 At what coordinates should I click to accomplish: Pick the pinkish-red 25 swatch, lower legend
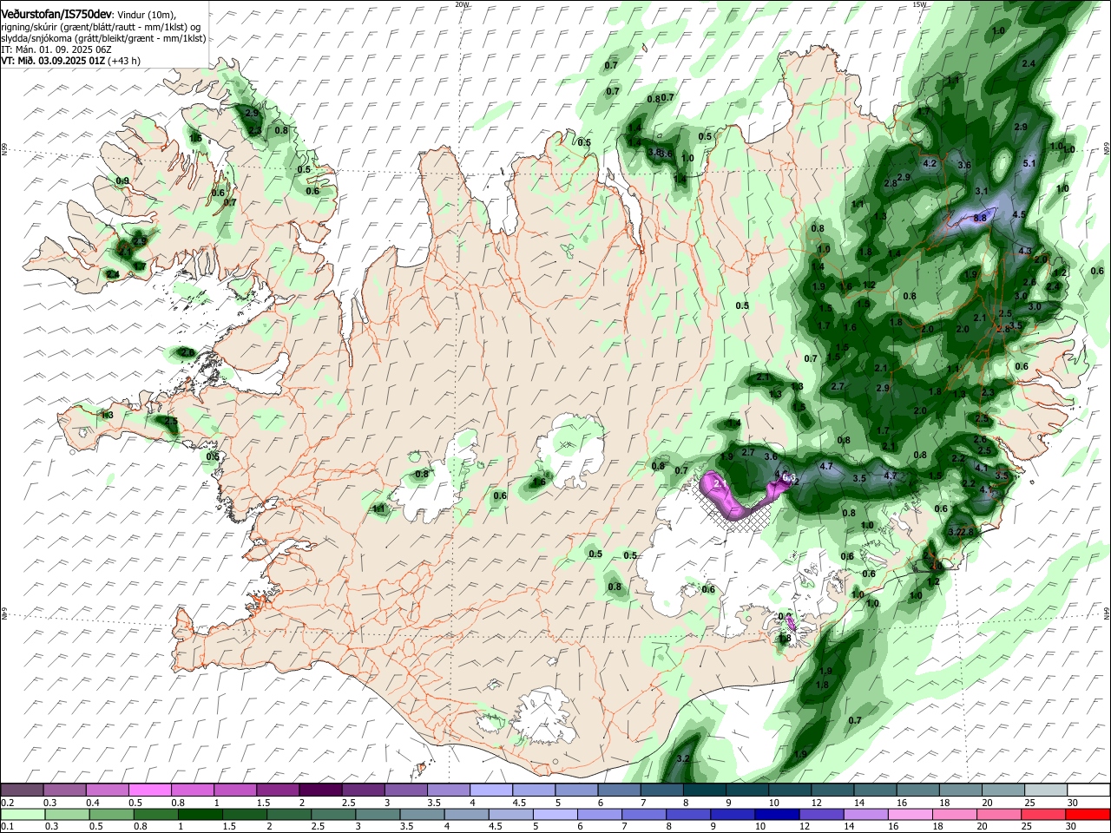[x=1043, y=814]
